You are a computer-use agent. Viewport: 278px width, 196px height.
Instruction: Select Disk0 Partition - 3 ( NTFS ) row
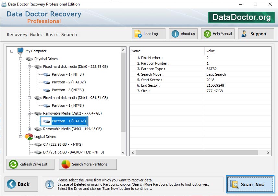coord(68,90)
